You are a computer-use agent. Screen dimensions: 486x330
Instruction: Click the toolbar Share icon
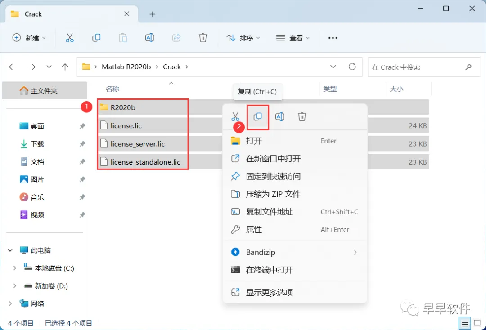pos(176,38)
